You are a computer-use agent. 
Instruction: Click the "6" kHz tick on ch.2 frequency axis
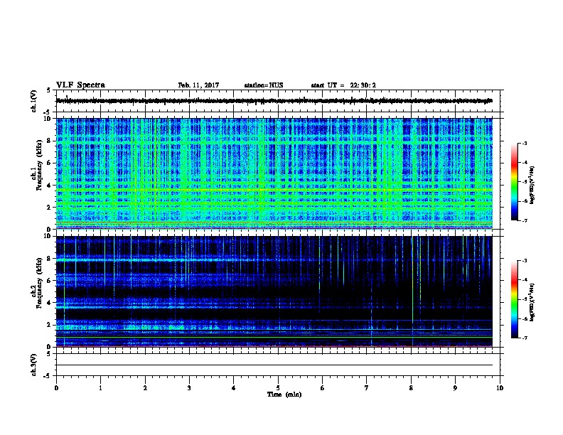(x=50, y=281)
